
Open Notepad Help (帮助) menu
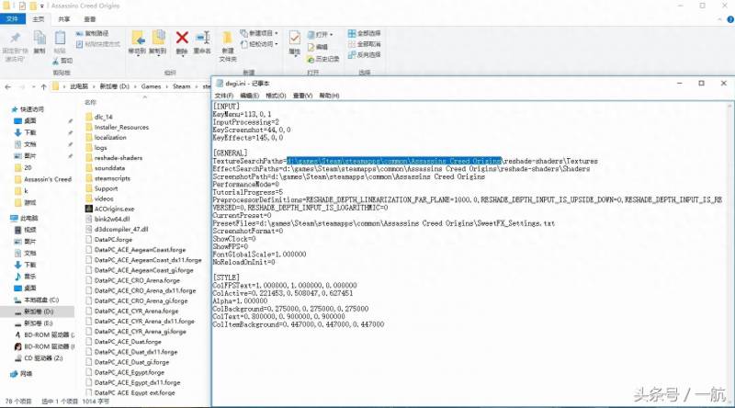329,96
